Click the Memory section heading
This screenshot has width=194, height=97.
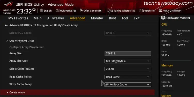click(x=167, y=65)
